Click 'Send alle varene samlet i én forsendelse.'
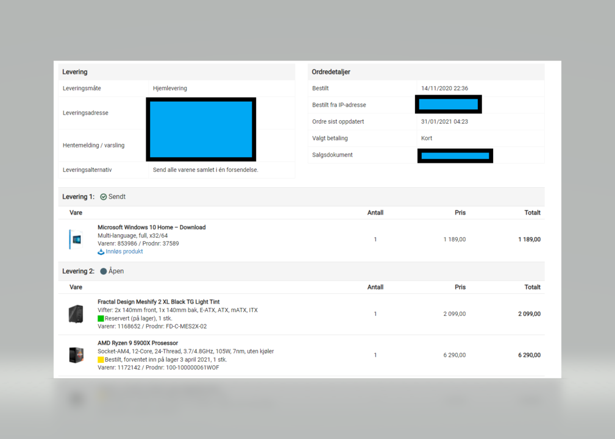The image size is (615, 439). 205,170
